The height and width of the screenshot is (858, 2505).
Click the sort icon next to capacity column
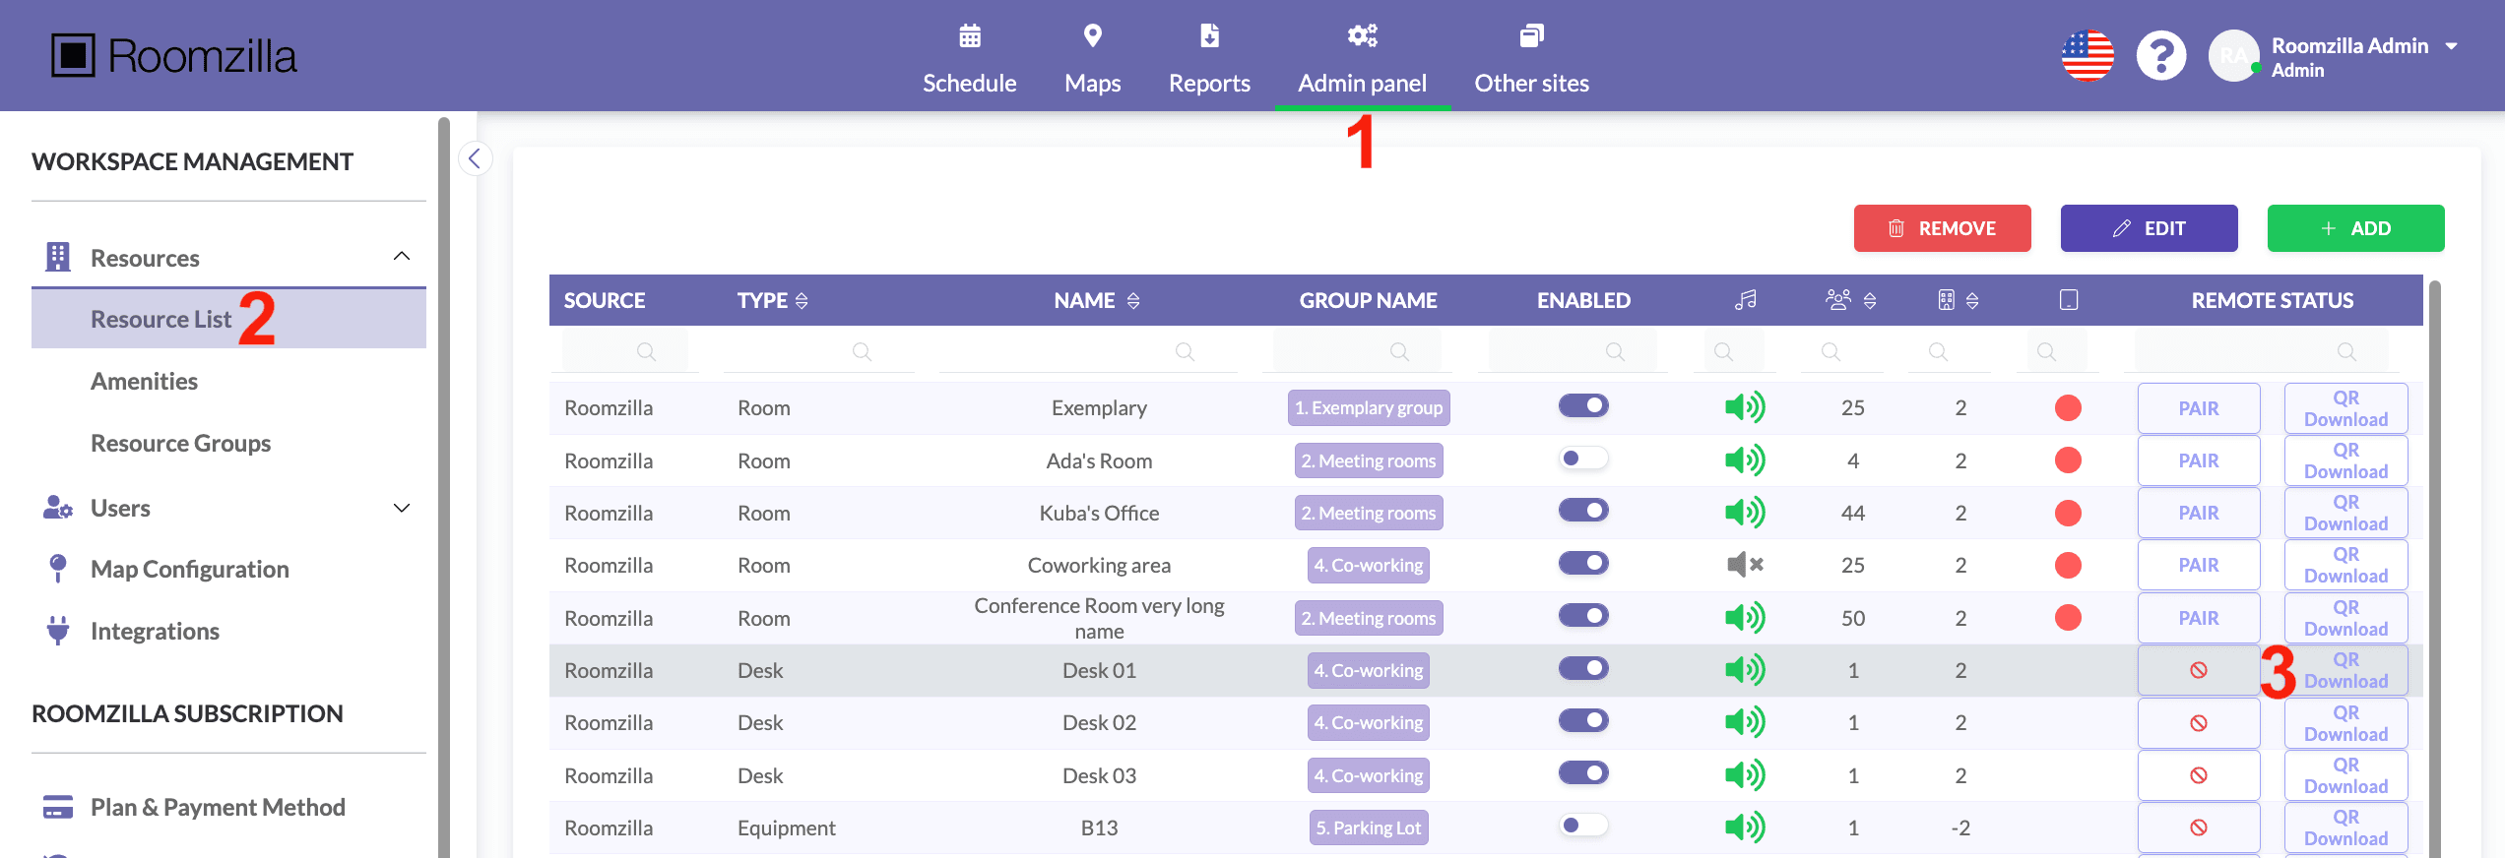(x=1870, y=301)
